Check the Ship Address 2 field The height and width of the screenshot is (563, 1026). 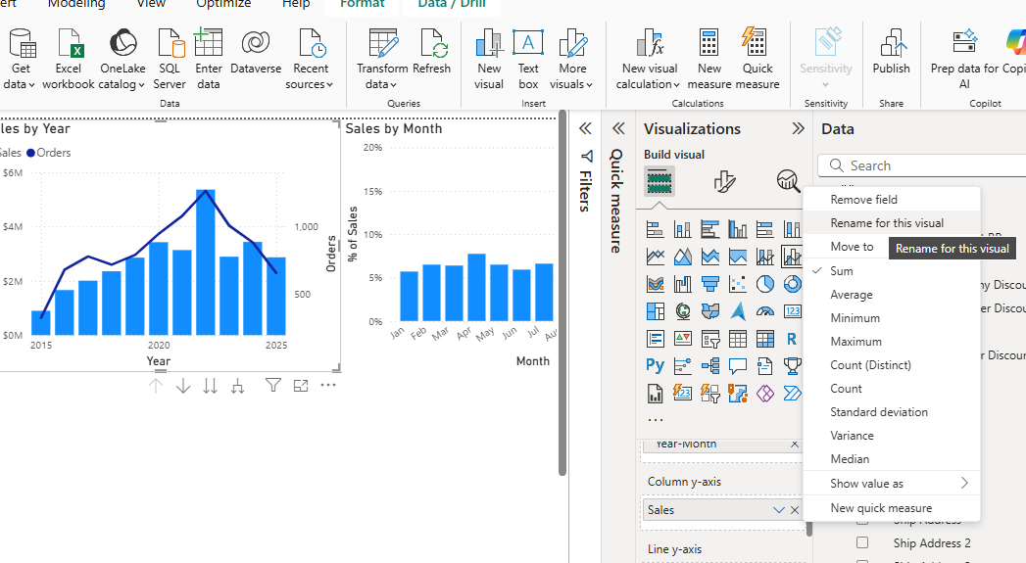(x=862, y=542)
